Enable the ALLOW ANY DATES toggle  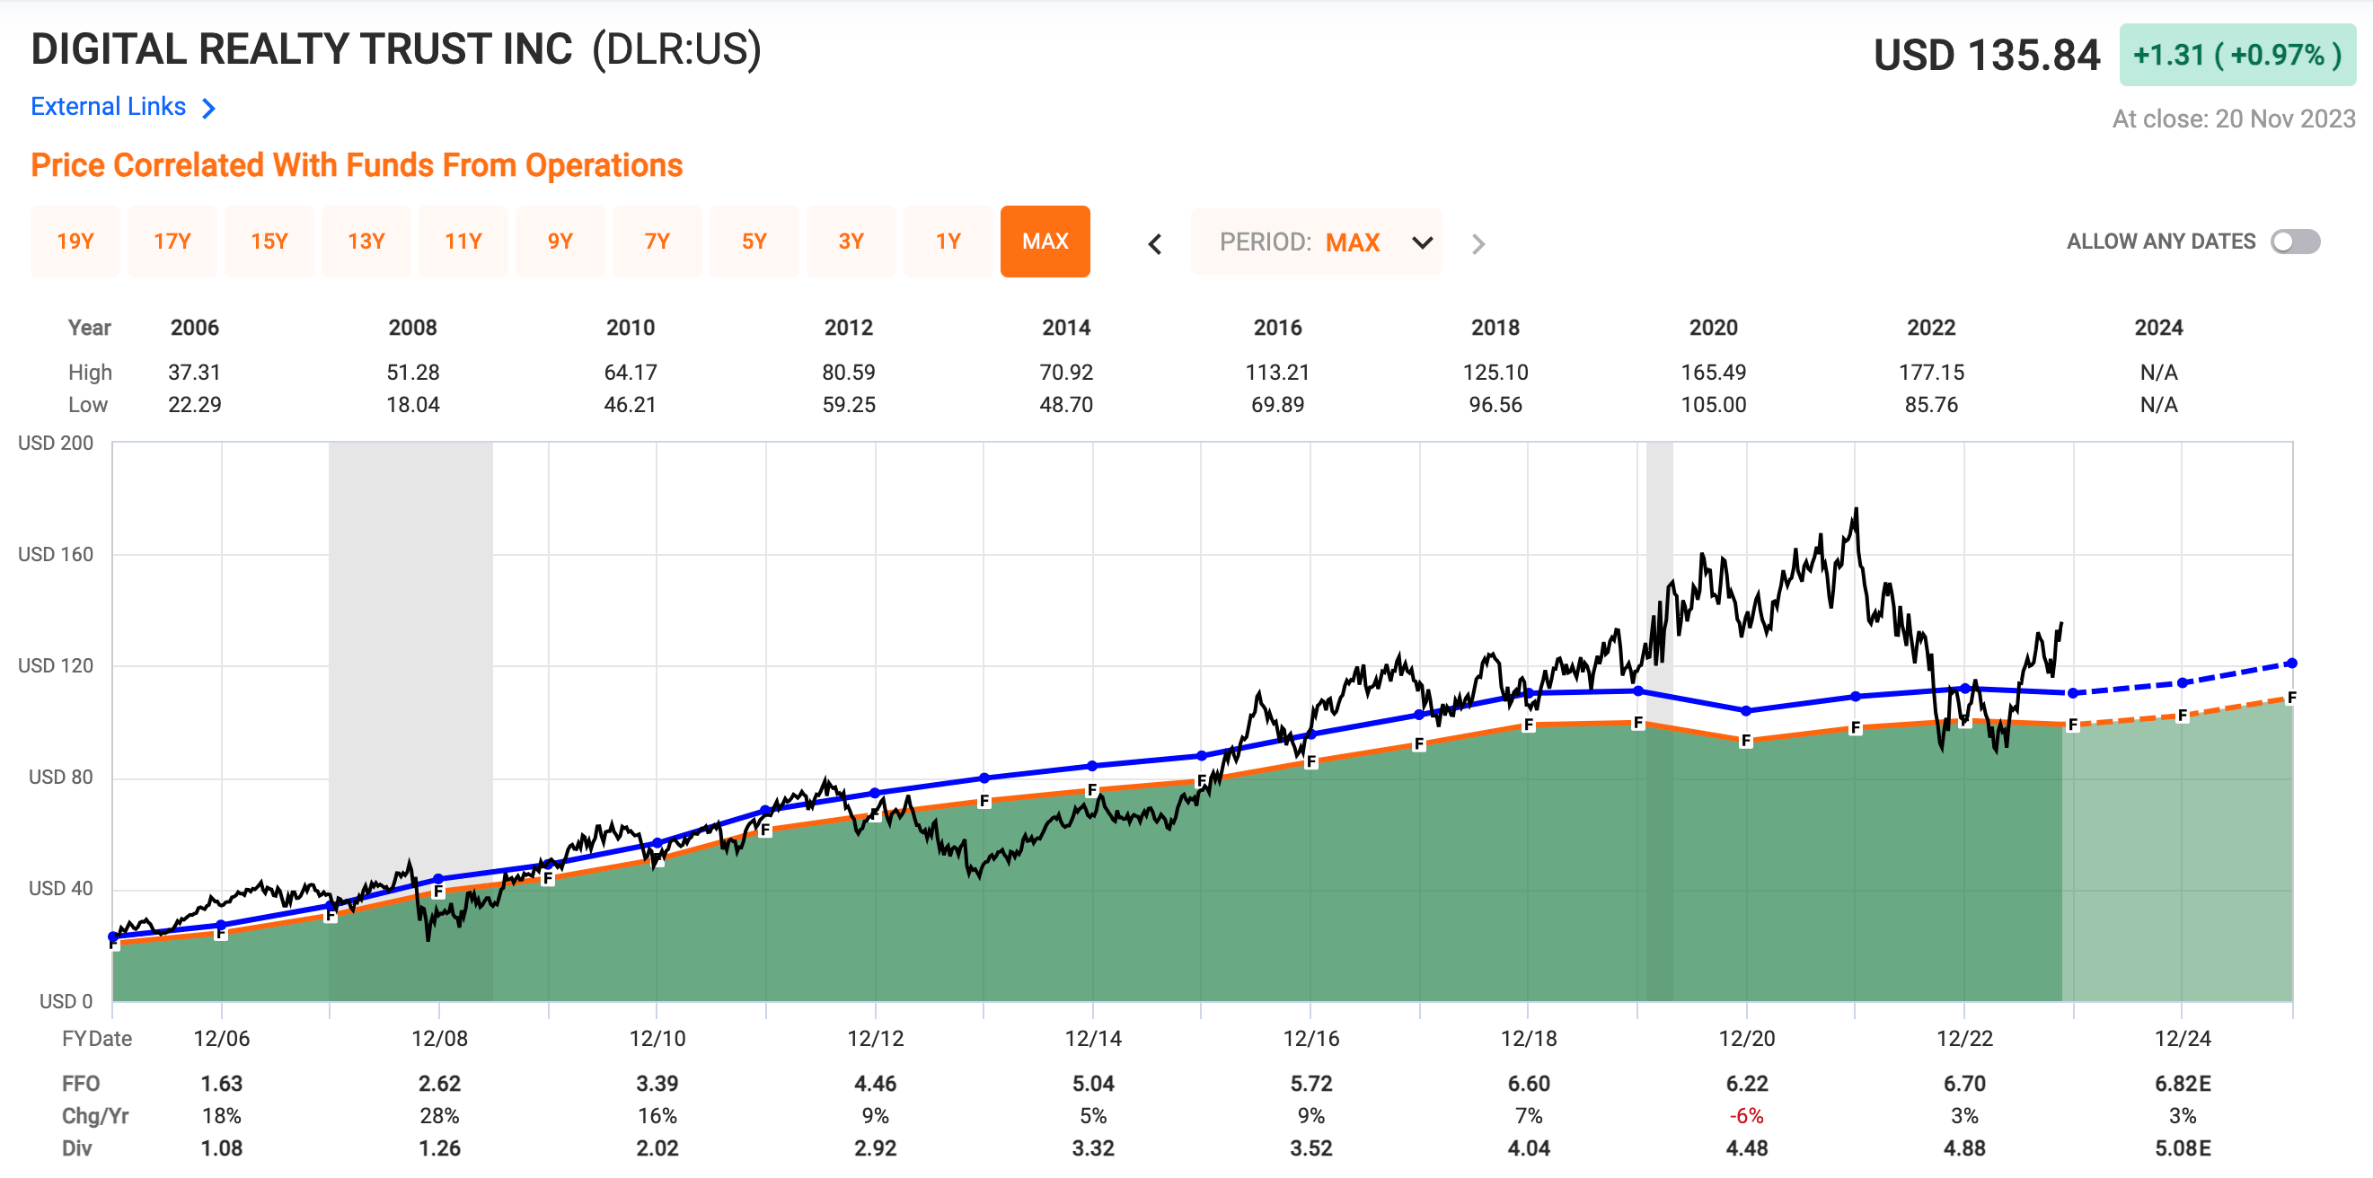2297,241
